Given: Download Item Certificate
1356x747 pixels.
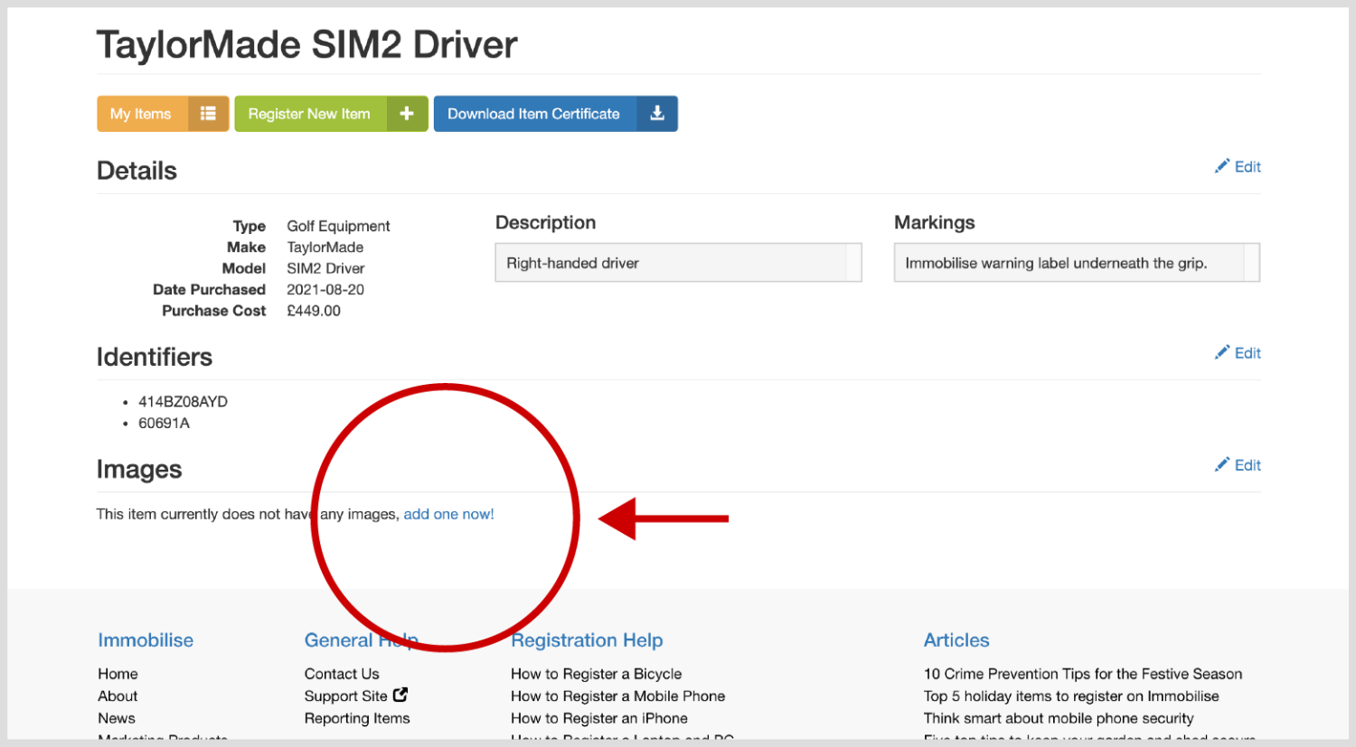Looking at the screenshot, I should [555, 114].
